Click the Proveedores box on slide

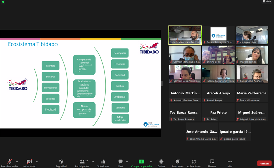point(50,88)
